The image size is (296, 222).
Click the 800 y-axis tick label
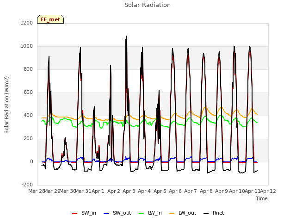pos(28,69)
